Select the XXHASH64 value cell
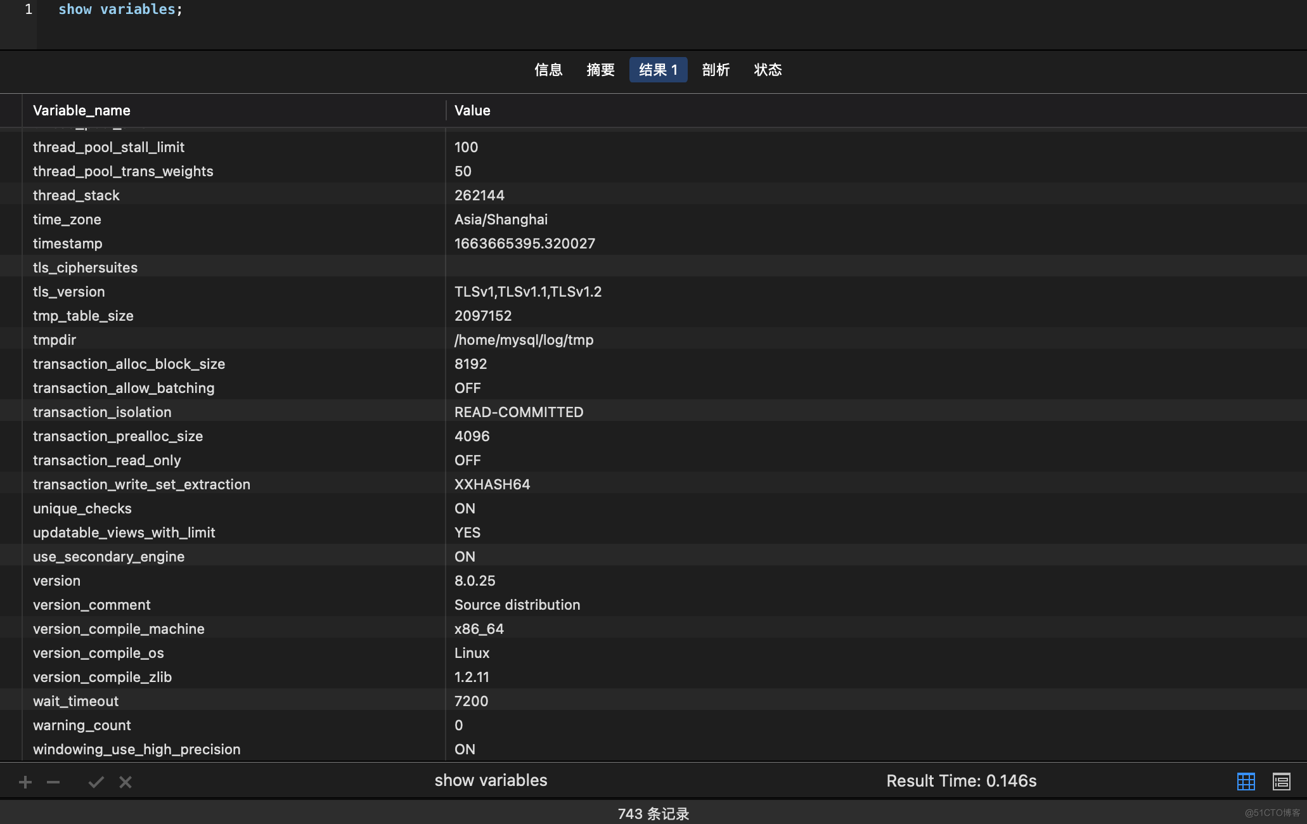Viewport: 1307px width, 824px height. click(492, 484)
